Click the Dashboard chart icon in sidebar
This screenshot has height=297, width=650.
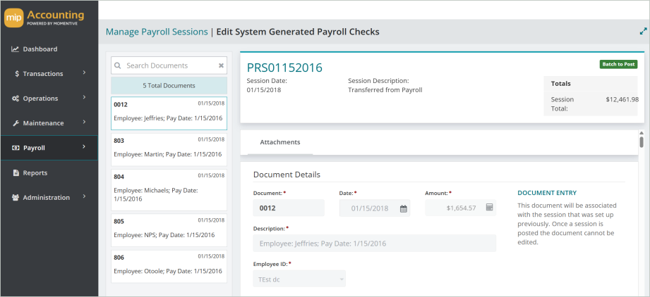click(x=15, y=49)
